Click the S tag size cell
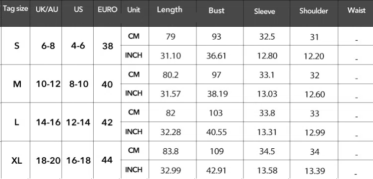373x179 pixels. [x=17, y=46]
